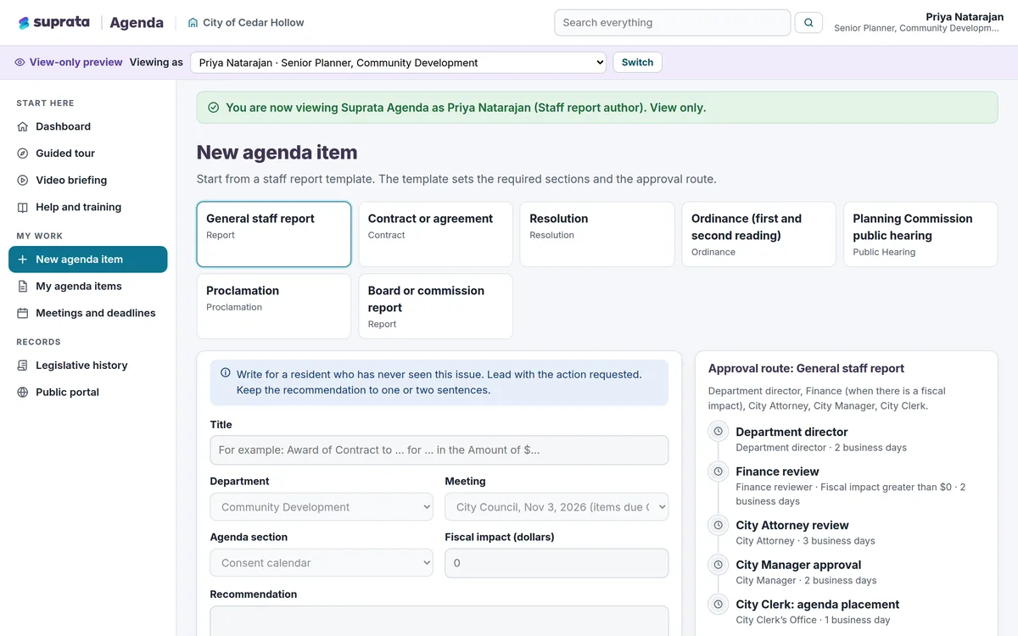
Task: Select the Proclamation template card
Action: (274, 306)
